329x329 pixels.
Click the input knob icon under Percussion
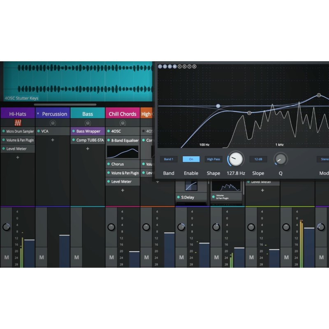(x=53, y=123)
